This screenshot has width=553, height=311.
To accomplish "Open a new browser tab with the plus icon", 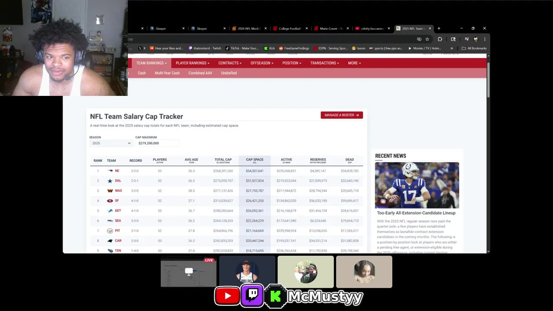I will [439, 29].
